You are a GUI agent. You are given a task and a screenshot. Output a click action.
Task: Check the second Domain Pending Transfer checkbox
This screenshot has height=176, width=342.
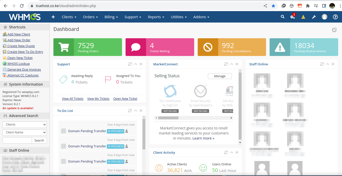click(63, 146)
